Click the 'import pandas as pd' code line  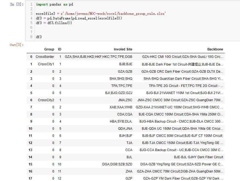pos(55,4)
